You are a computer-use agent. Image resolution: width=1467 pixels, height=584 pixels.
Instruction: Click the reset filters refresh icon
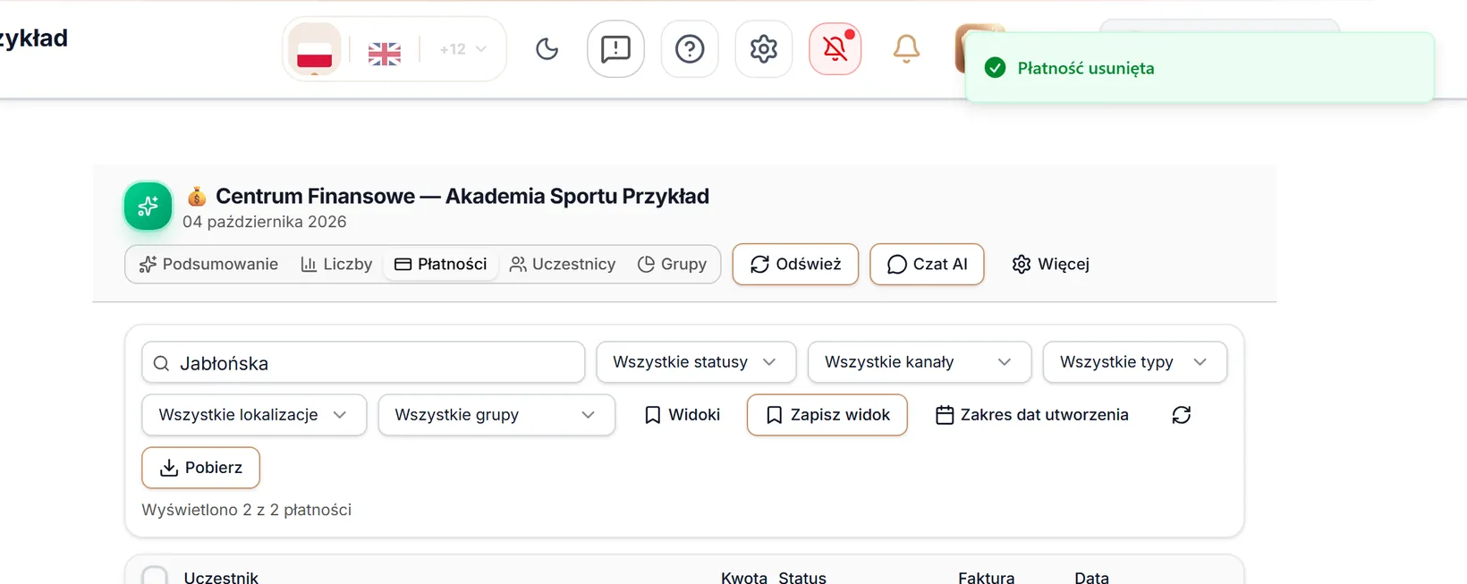click(x=1182, y=415)
